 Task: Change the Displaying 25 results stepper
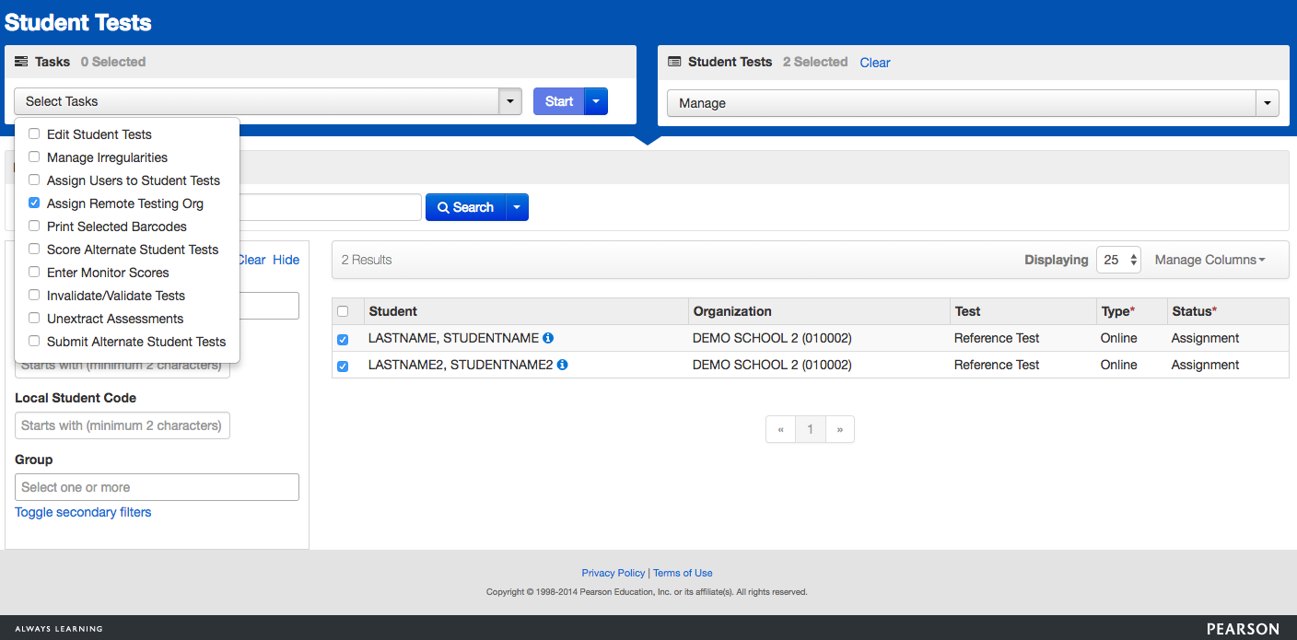point(1118,260)
